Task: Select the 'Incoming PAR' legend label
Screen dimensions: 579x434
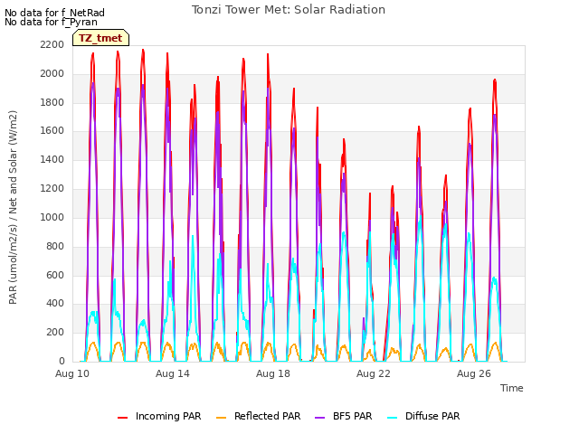Action: (168, 416)
